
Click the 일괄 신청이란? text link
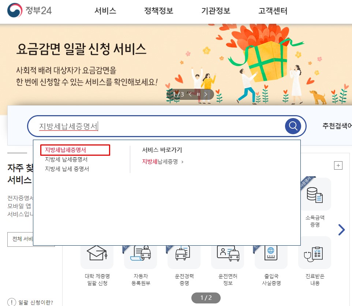coord(36,302)
